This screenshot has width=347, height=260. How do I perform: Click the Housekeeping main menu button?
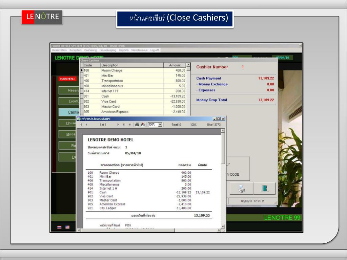67,123
